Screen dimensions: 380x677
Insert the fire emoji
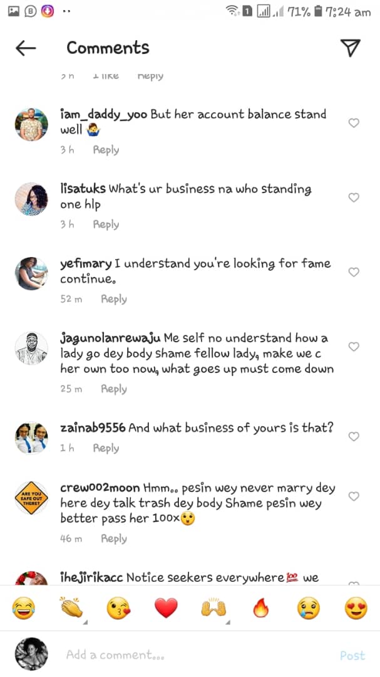click(x=260, y=607)
